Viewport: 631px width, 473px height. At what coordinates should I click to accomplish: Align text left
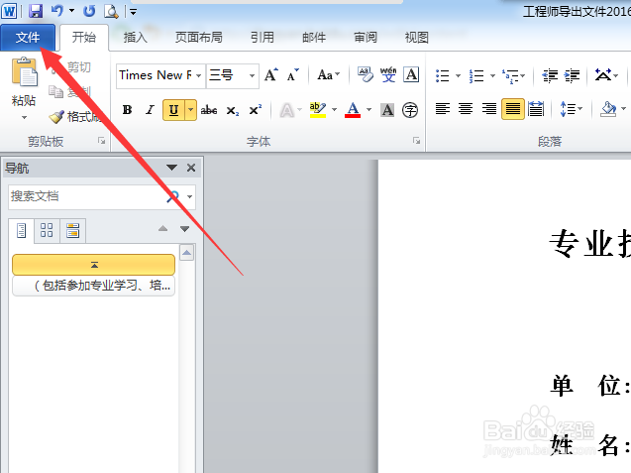443,109
